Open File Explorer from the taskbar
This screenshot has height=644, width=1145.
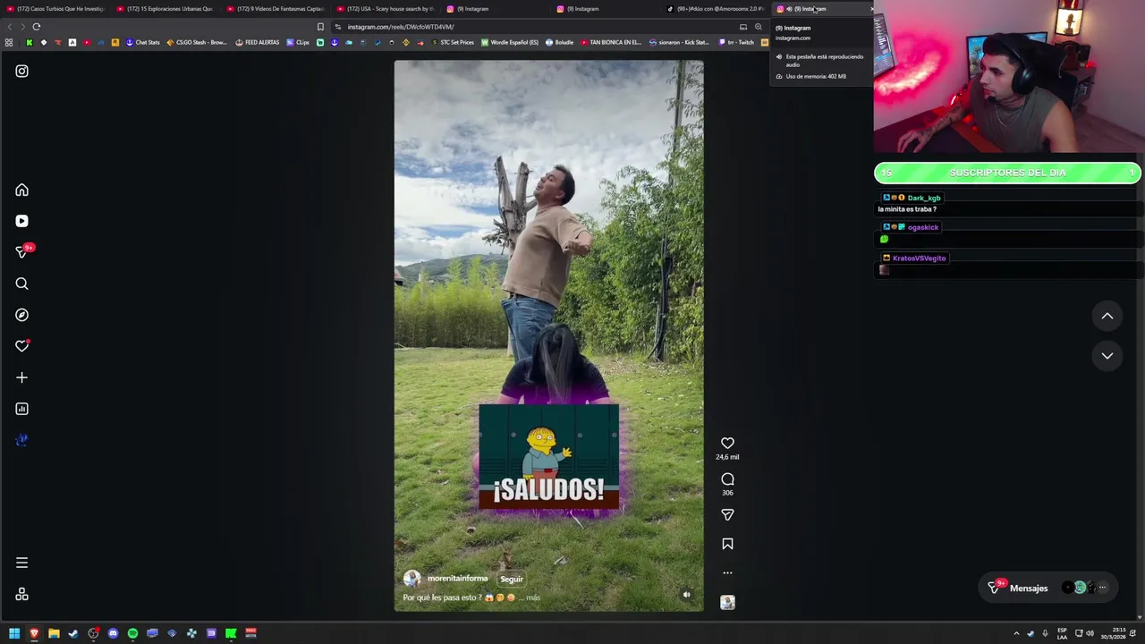(x=54, y=633)
